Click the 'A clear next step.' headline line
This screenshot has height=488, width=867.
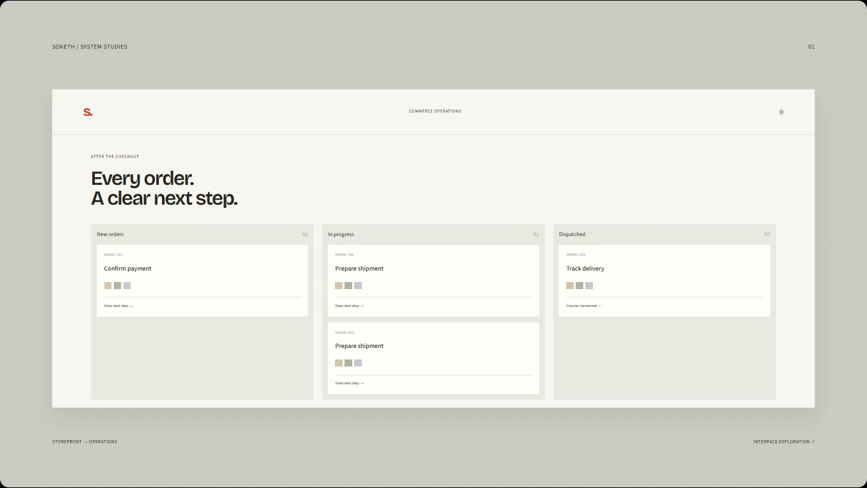point(164,198)
